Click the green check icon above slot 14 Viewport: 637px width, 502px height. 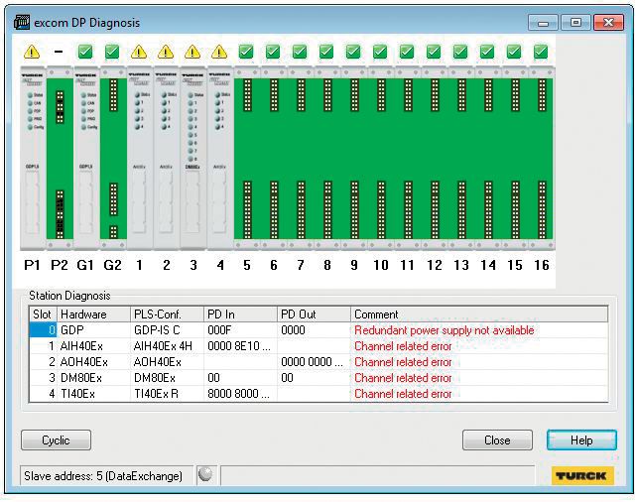tap(487, 52)
